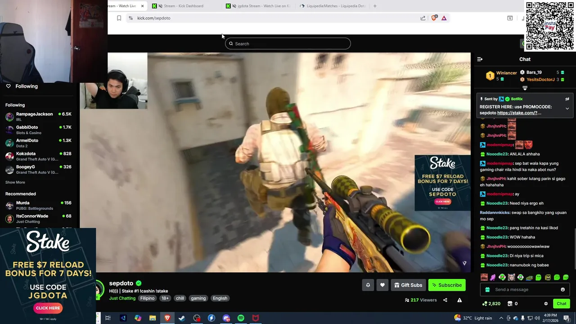
Task: Click the English tag
Action: pos(220,298)
